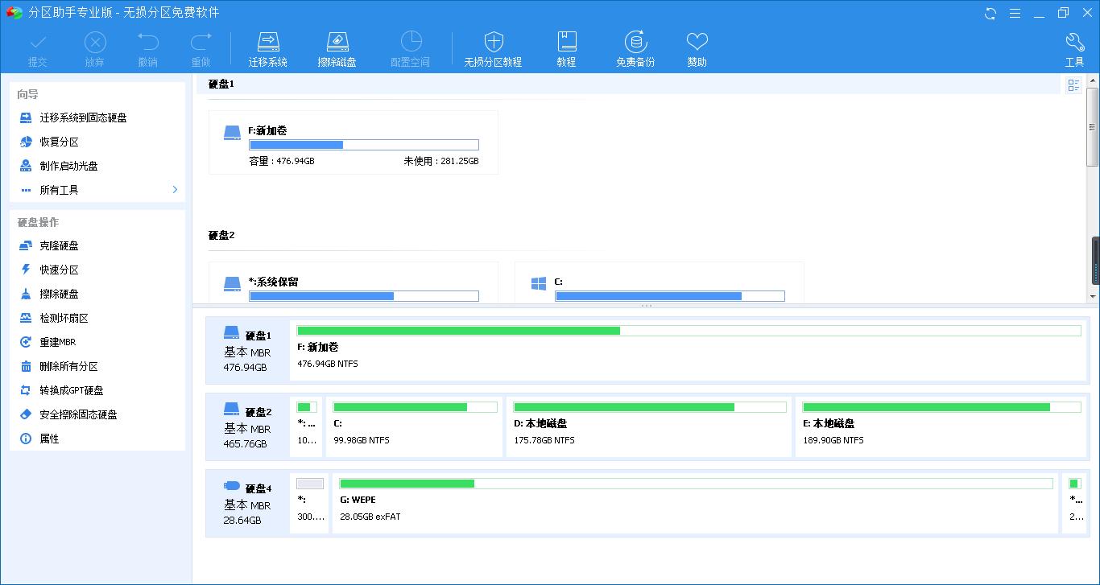Click the 配置空间 toolbar item

coord(411,47)
